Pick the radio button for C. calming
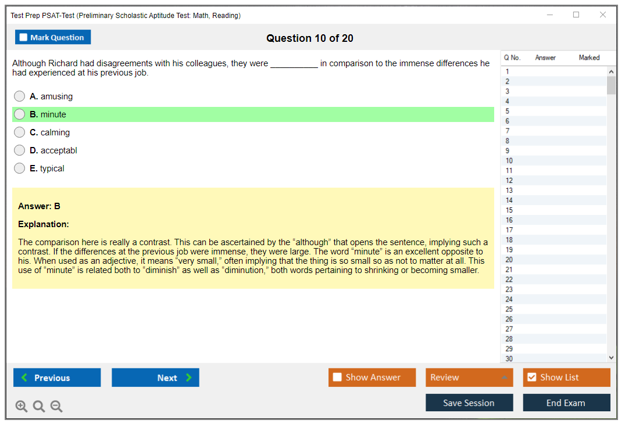This screenshot has width=625, height=427. pyautogui.click(x=20, y=132)
